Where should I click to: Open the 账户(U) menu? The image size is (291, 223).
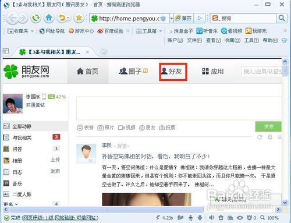coord(175,40)
